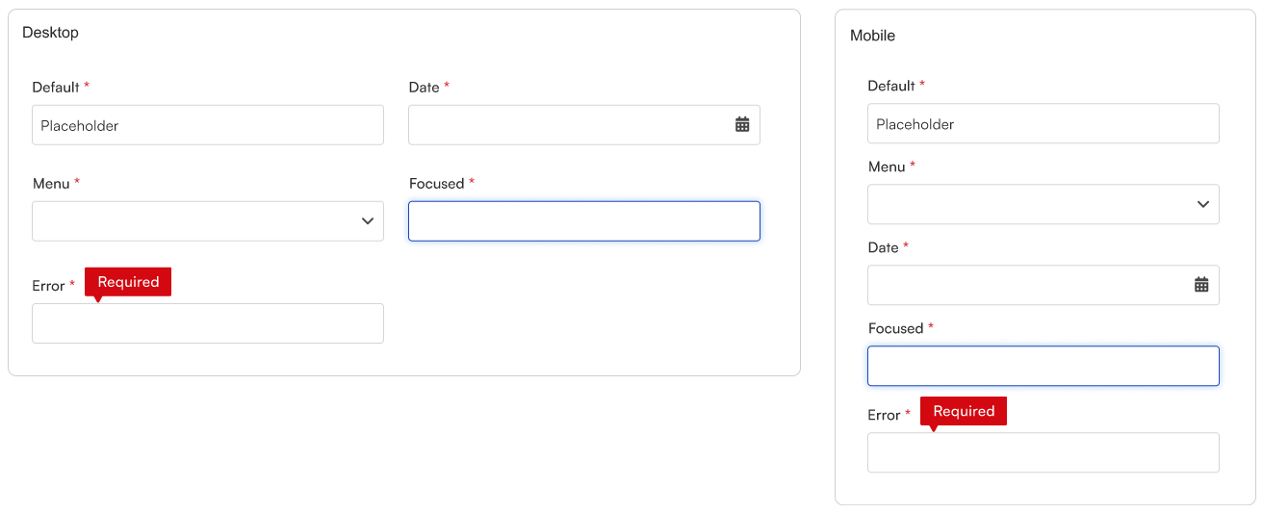Expand the Desktop Menu dropdown chevron
This screenshot has width=1263, height=513.
click(368, 221)
